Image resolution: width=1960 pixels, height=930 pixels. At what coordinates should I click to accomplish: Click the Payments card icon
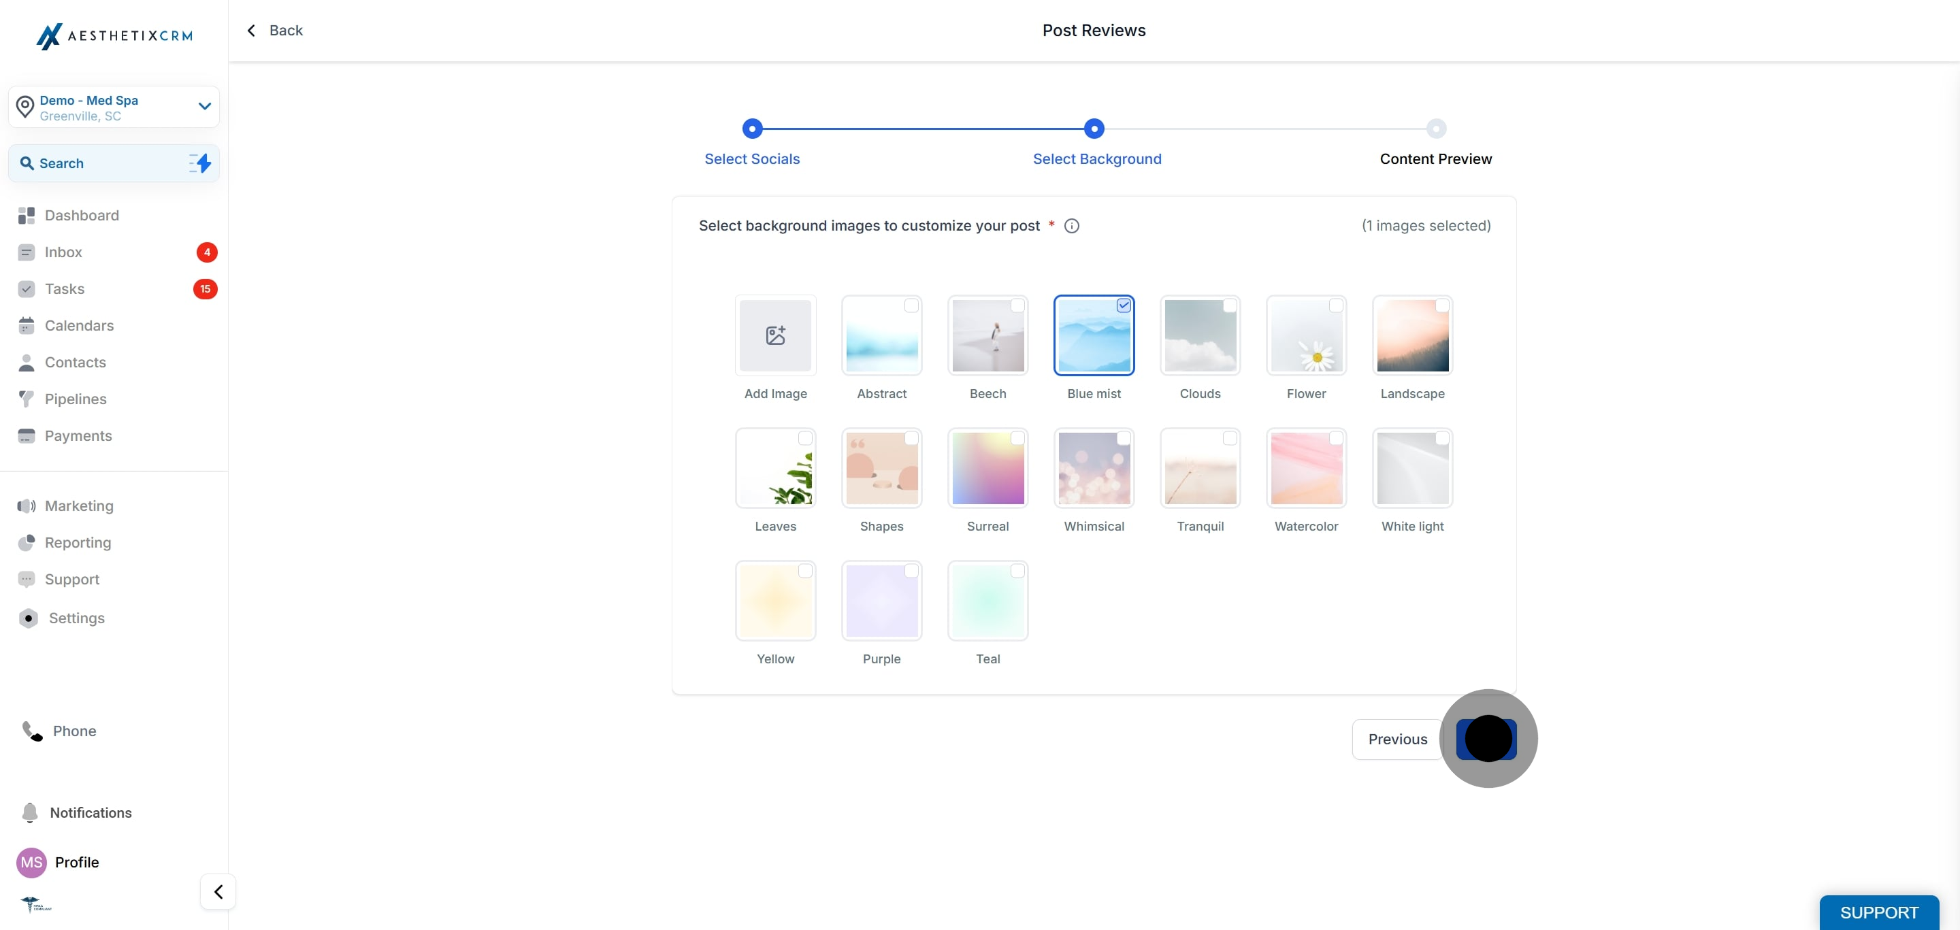[27, 435]
